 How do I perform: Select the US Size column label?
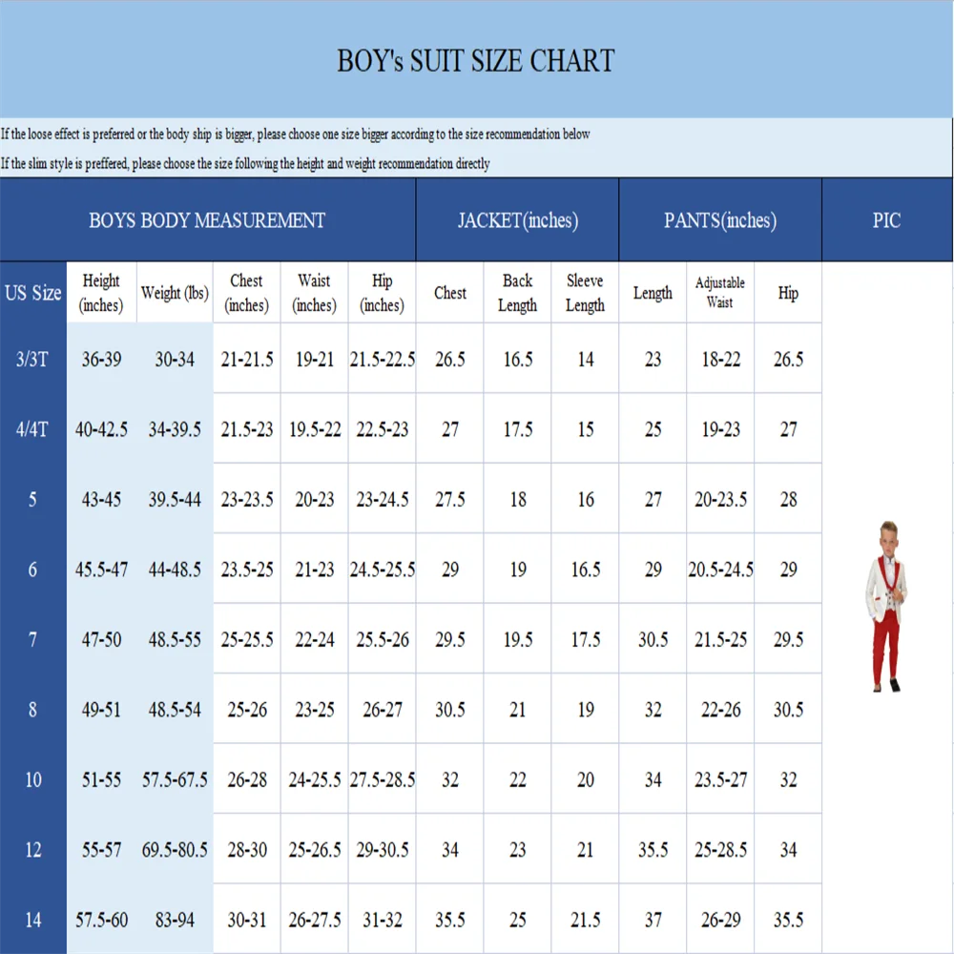click(32, 293)
